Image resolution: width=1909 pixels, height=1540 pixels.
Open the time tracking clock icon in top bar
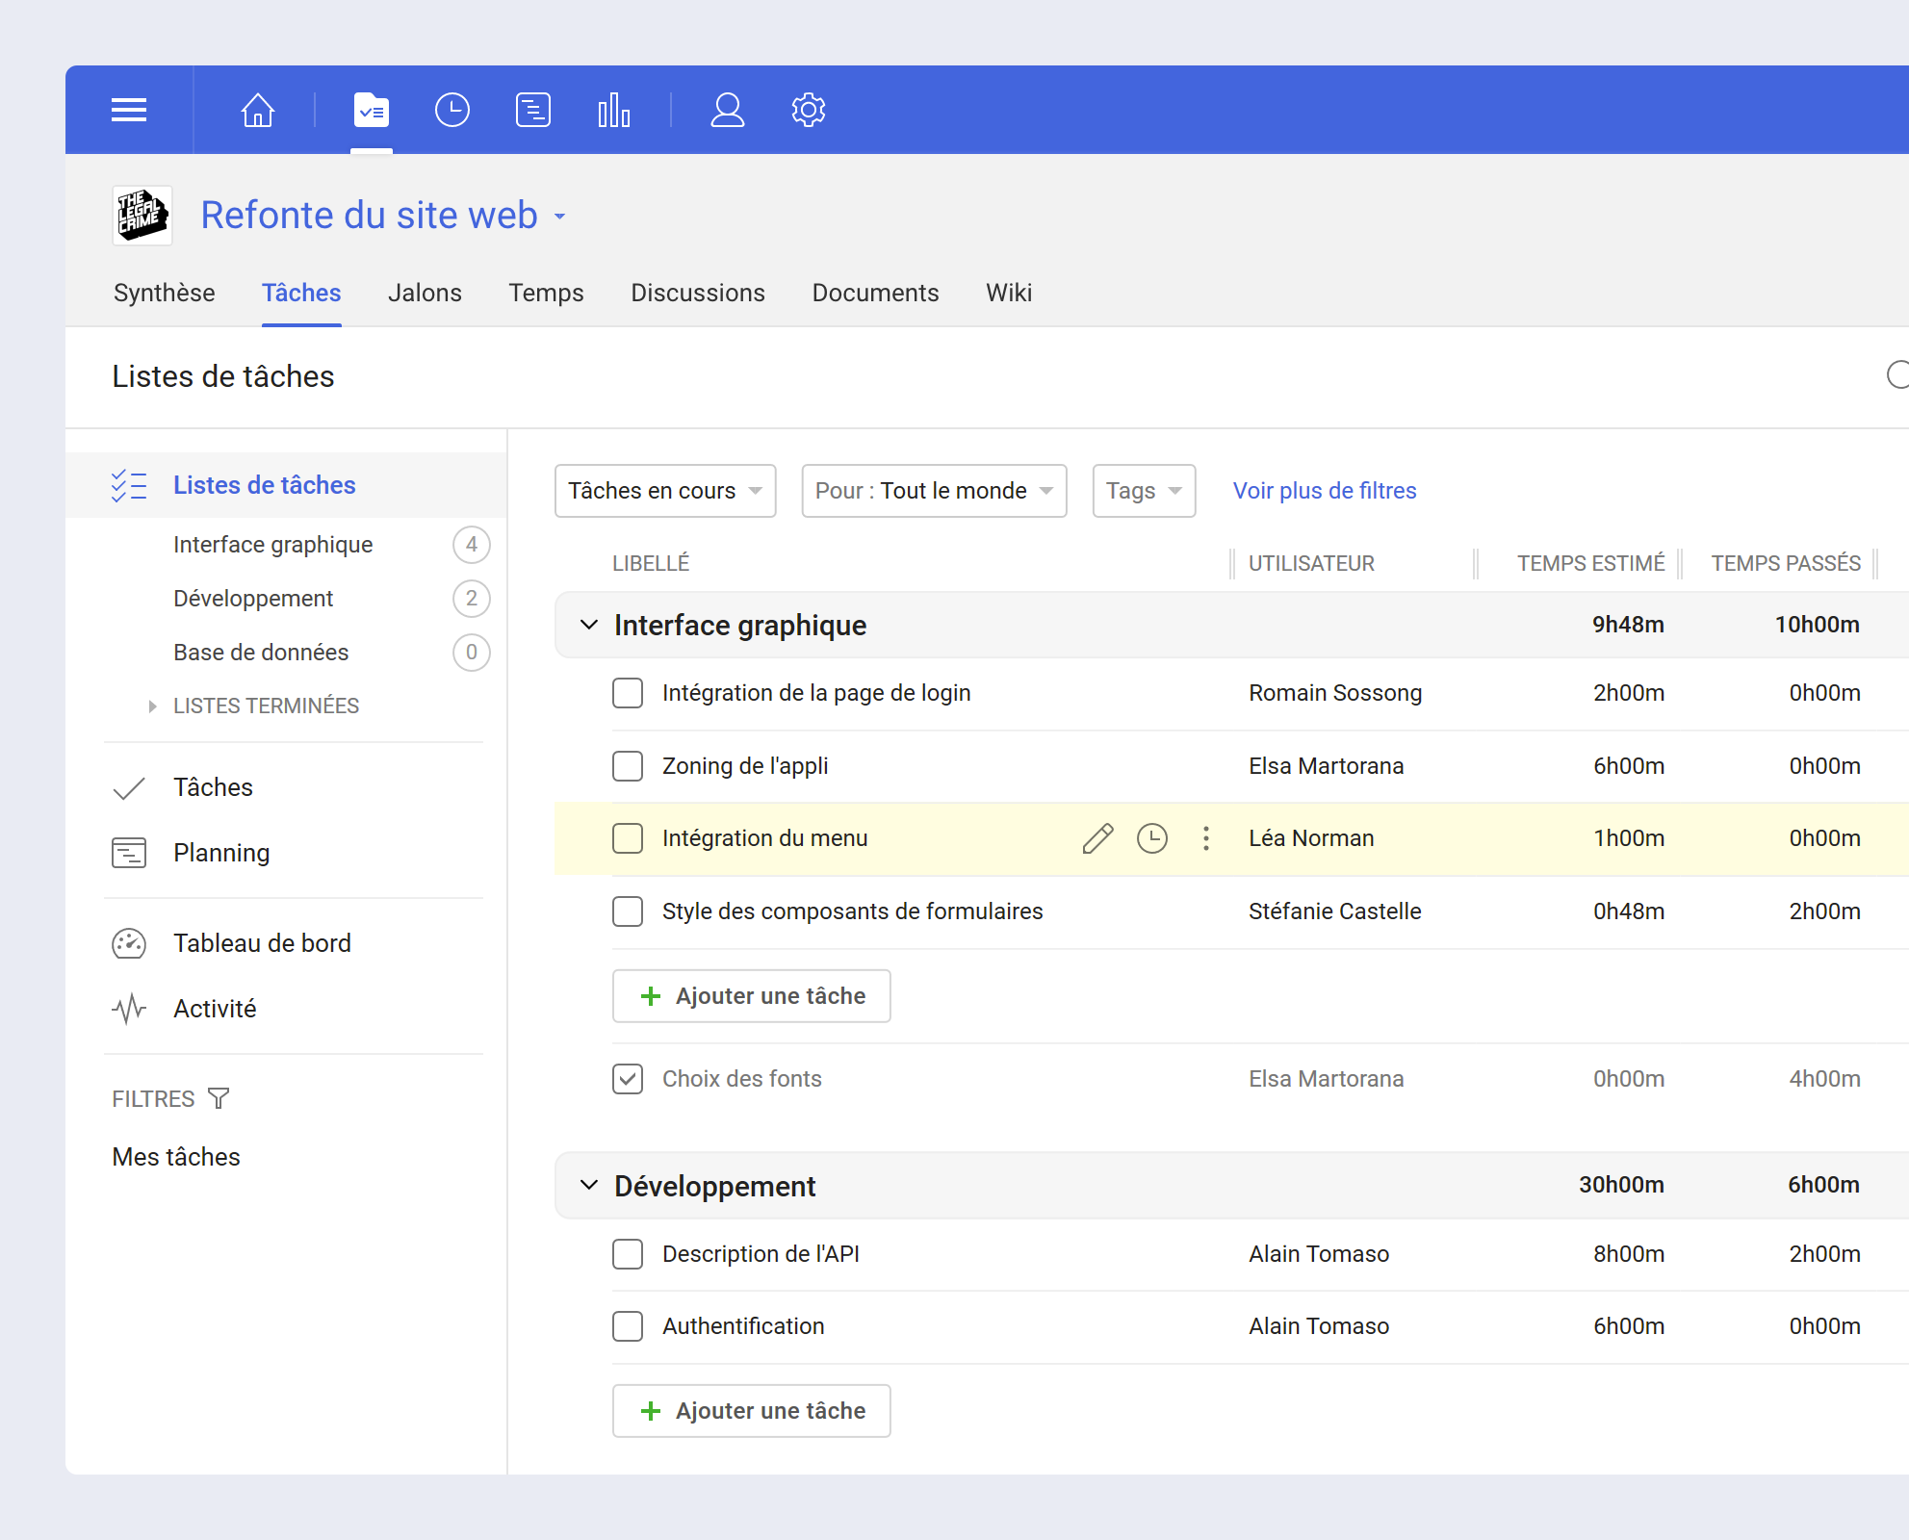tap(452, 110)
